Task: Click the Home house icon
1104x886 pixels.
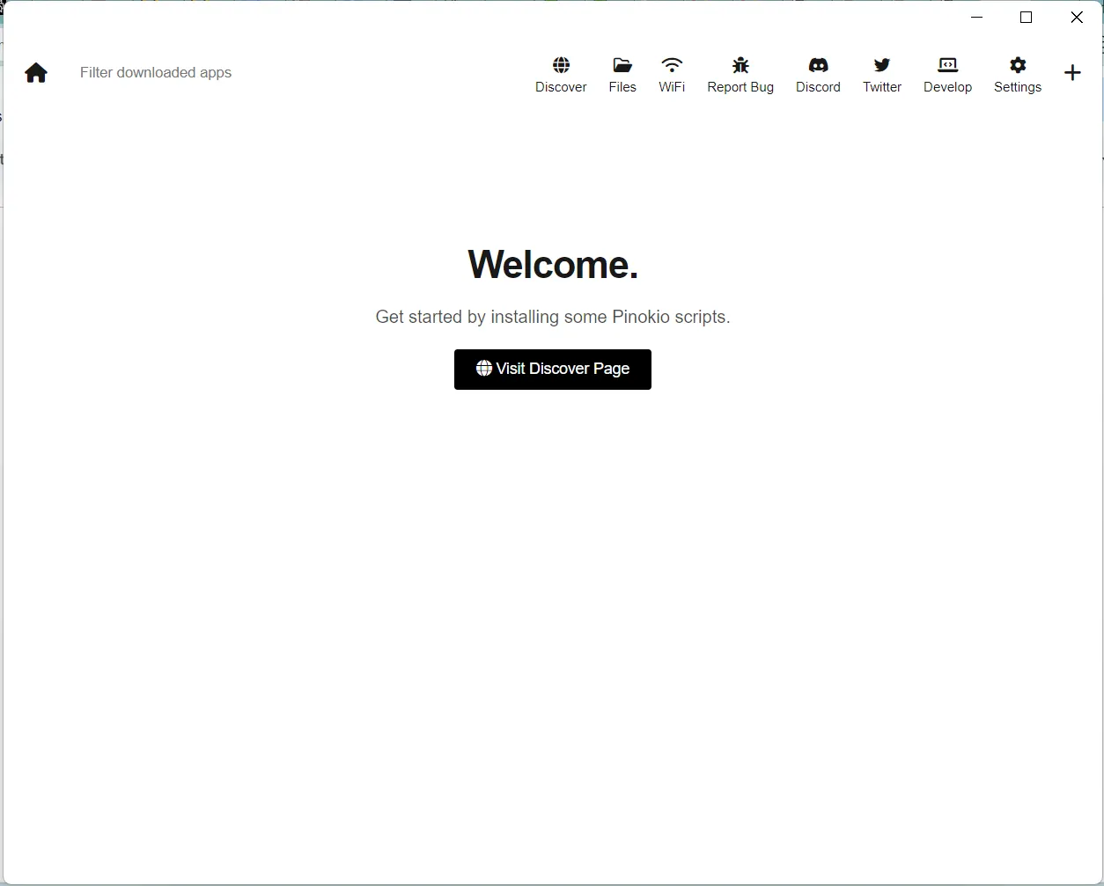Action: (36, 73)
